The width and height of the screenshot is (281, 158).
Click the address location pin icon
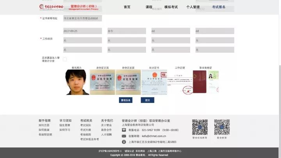(x=124, y=142)
